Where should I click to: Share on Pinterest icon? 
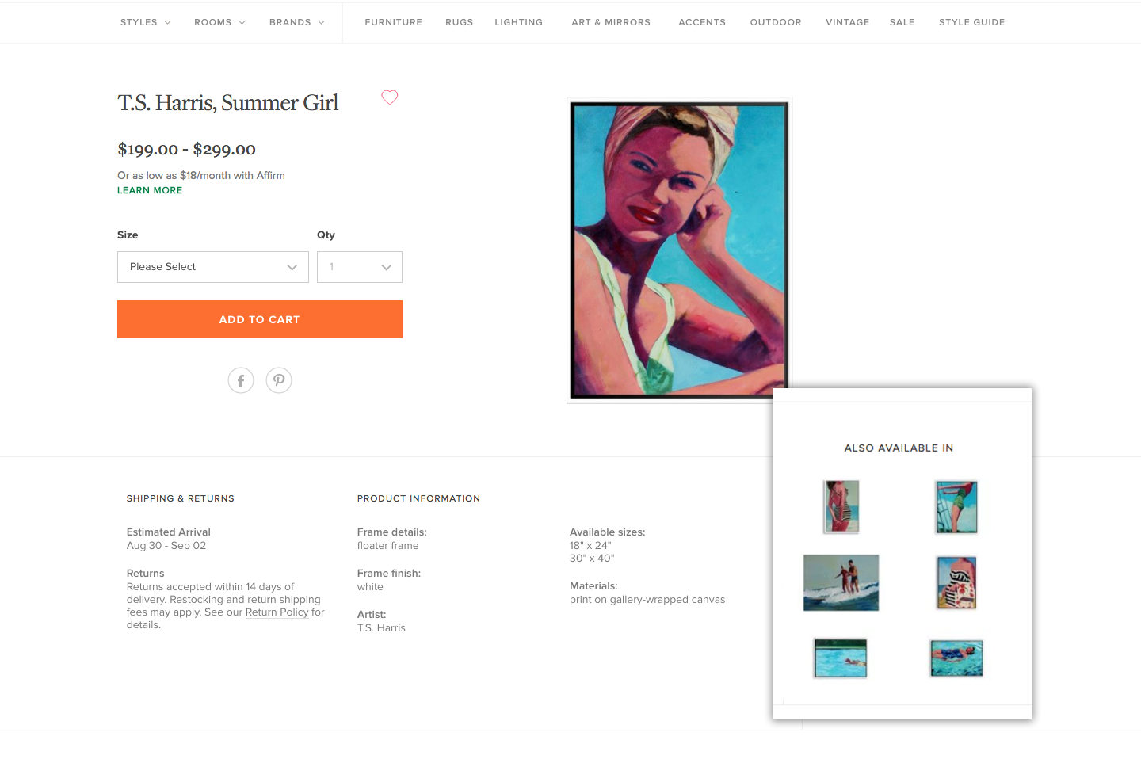(279, 380)
